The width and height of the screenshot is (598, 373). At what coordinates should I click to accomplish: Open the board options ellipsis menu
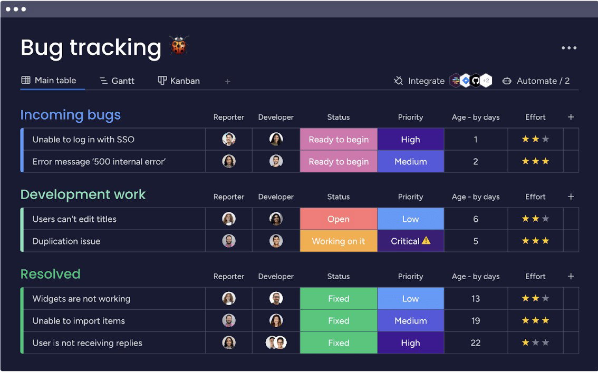coord(569,47)
